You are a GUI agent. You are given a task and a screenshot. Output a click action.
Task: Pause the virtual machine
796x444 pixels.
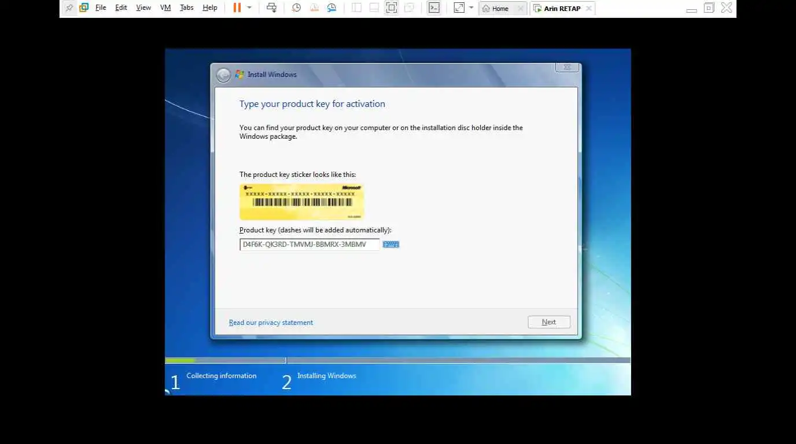(x=237, y=8)
